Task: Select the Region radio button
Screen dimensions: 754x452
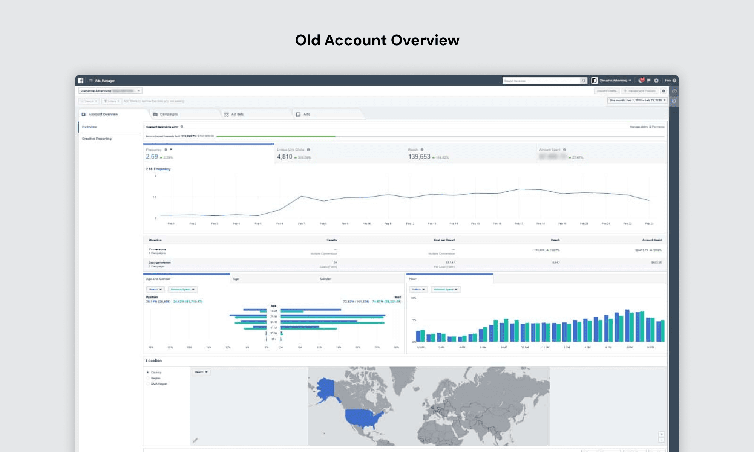Action: 148,378
